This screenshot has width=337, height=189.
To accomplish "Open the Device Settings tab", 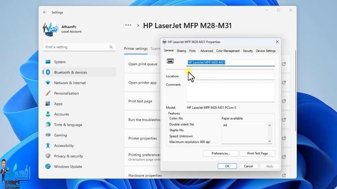I will tap(265, 51).
